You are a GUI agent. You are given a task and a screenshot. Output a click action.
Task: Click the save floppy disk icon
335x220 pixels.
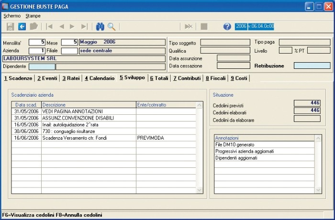tap(10, 27)
